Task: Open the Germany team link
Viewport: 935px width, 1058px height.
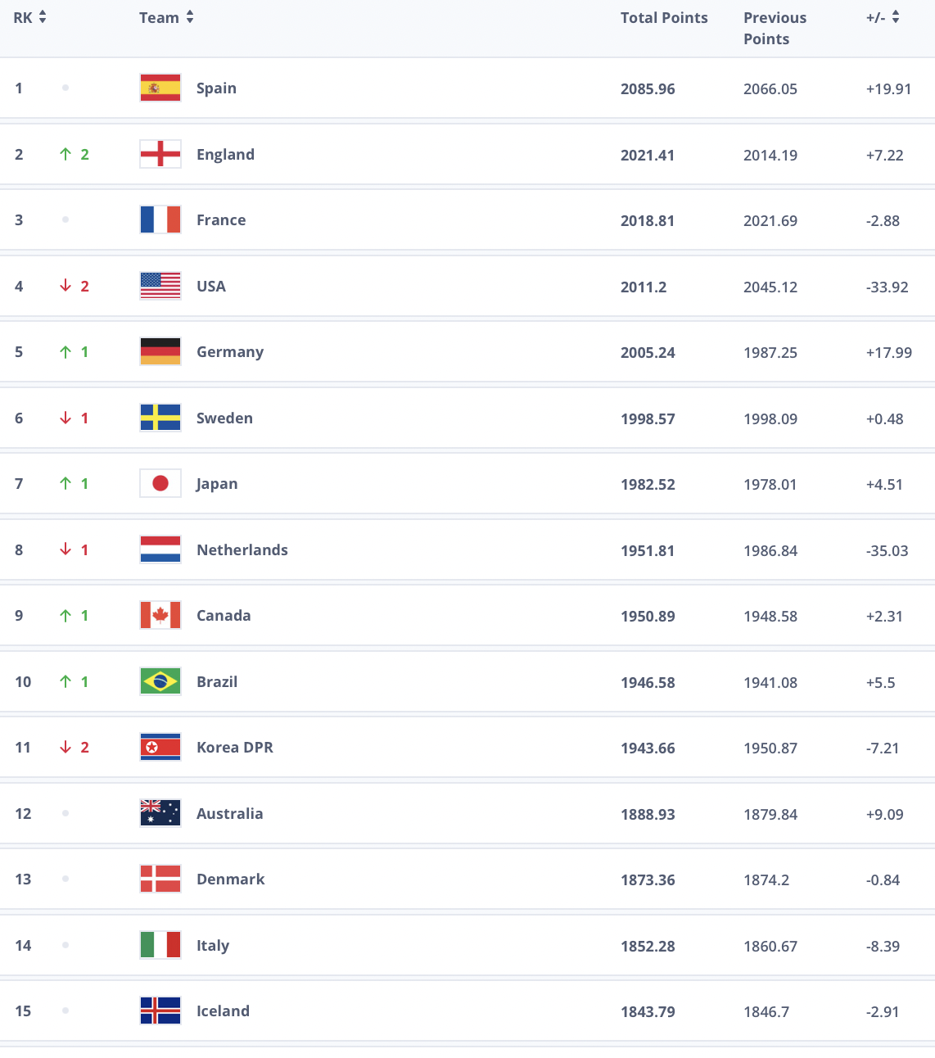Action: (230, 352)
